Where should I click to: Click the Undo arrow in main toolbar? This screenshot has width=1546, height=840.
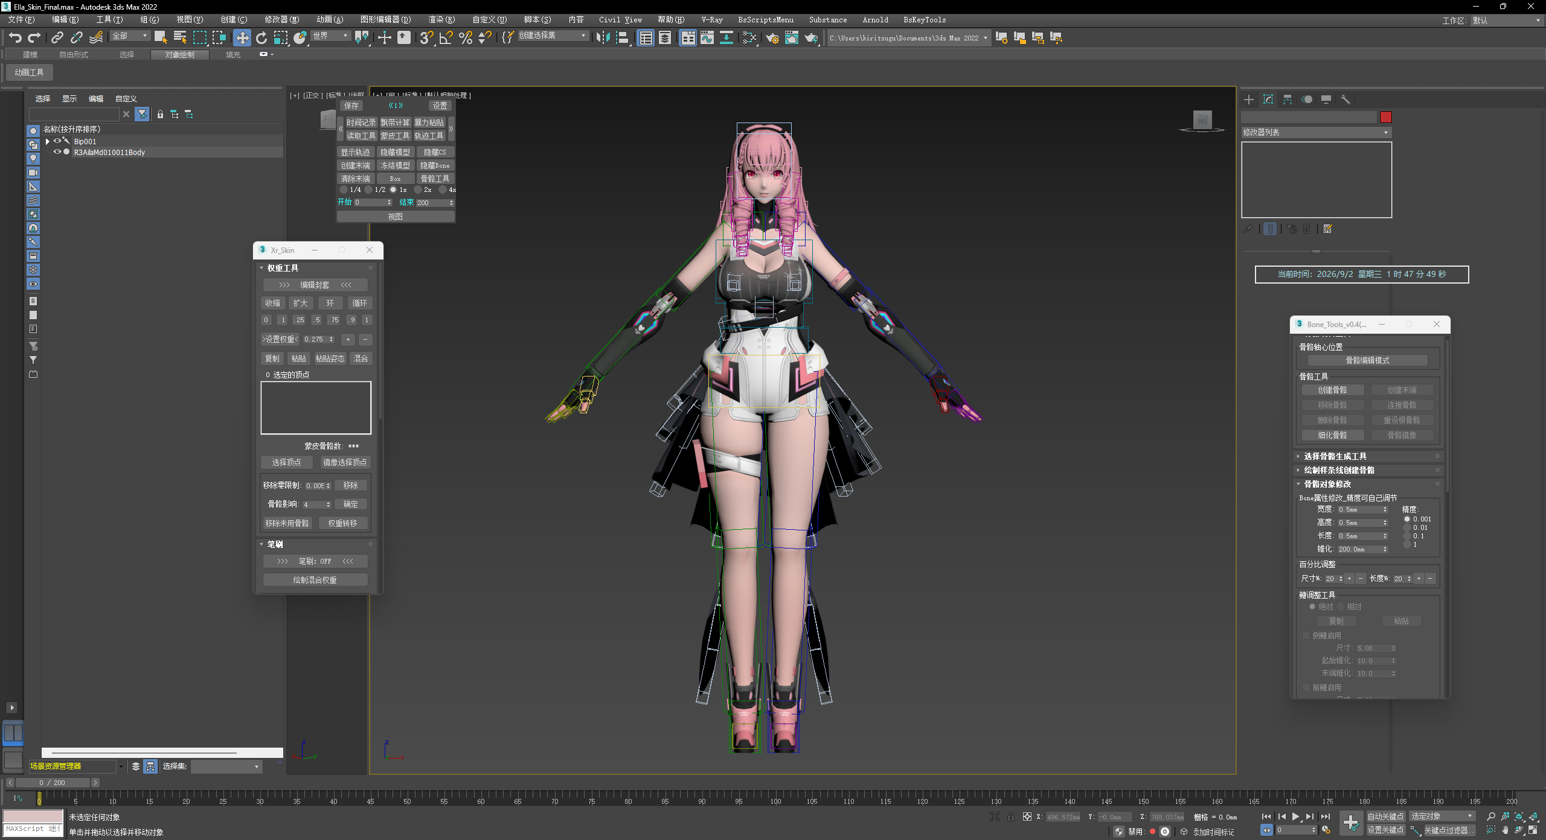[x=15, y=38]
